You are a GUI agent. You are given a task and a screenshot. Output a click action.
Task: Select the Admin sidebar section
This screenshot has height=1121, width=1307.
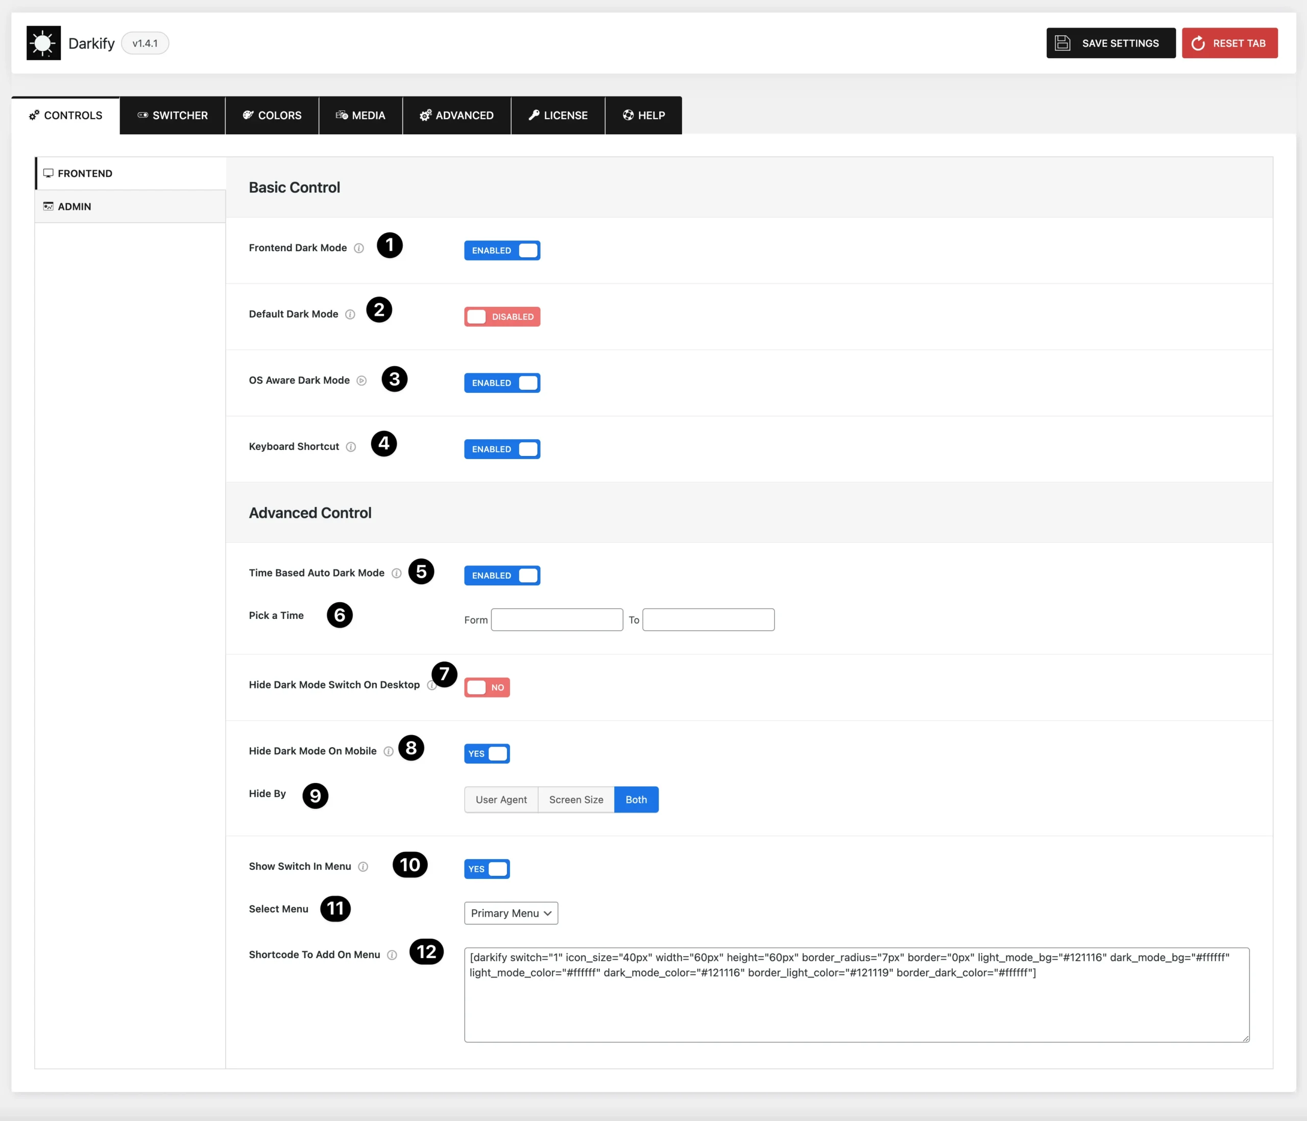tap(131, 206)
